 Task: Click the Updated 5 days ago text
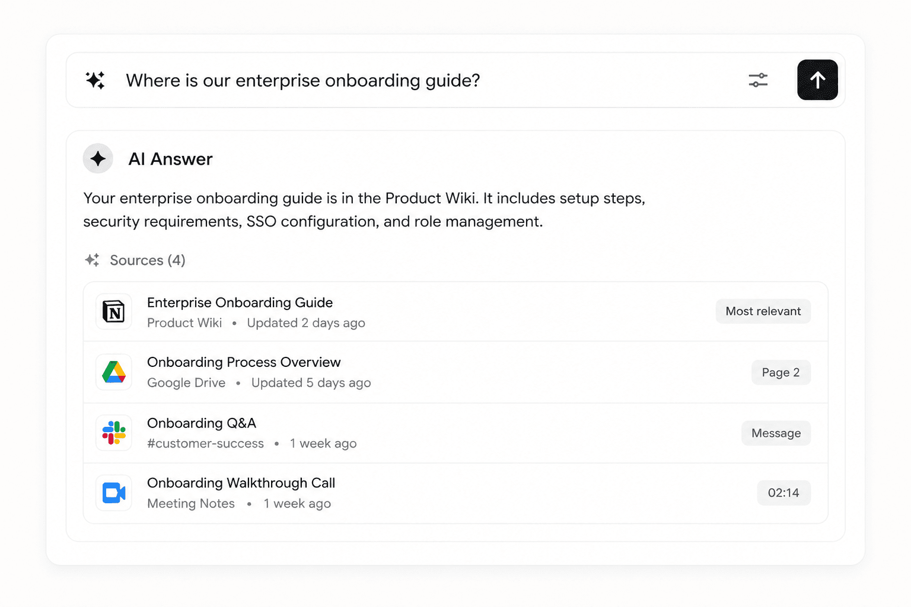click(311, 383)
